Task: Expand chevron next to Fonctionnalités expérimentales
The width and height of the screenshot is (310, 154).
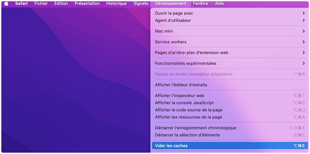Action: pyautogui.click(x=303, y=63)
